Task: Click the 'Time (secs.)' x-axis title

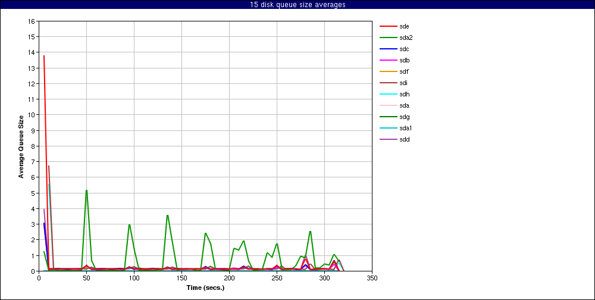Action: point(206,288)
